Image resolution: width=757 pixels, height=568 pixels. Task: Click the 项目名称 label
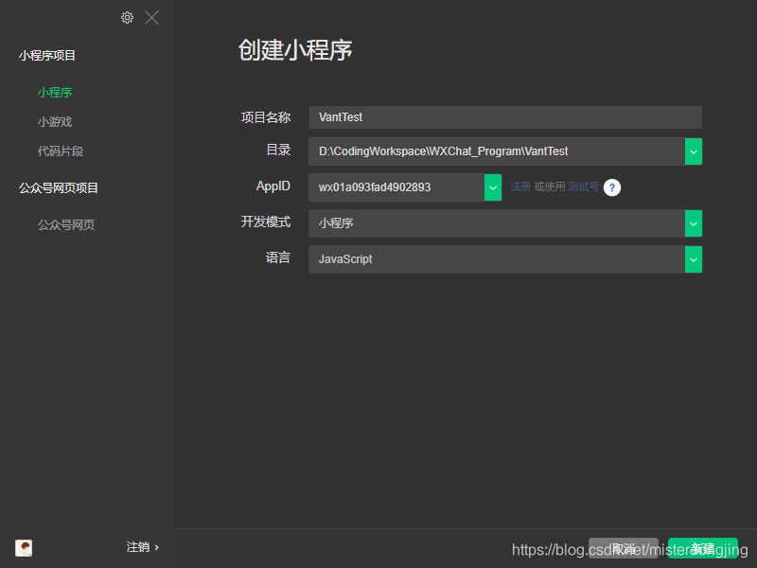pyautogui.click(x=266, y=117)
